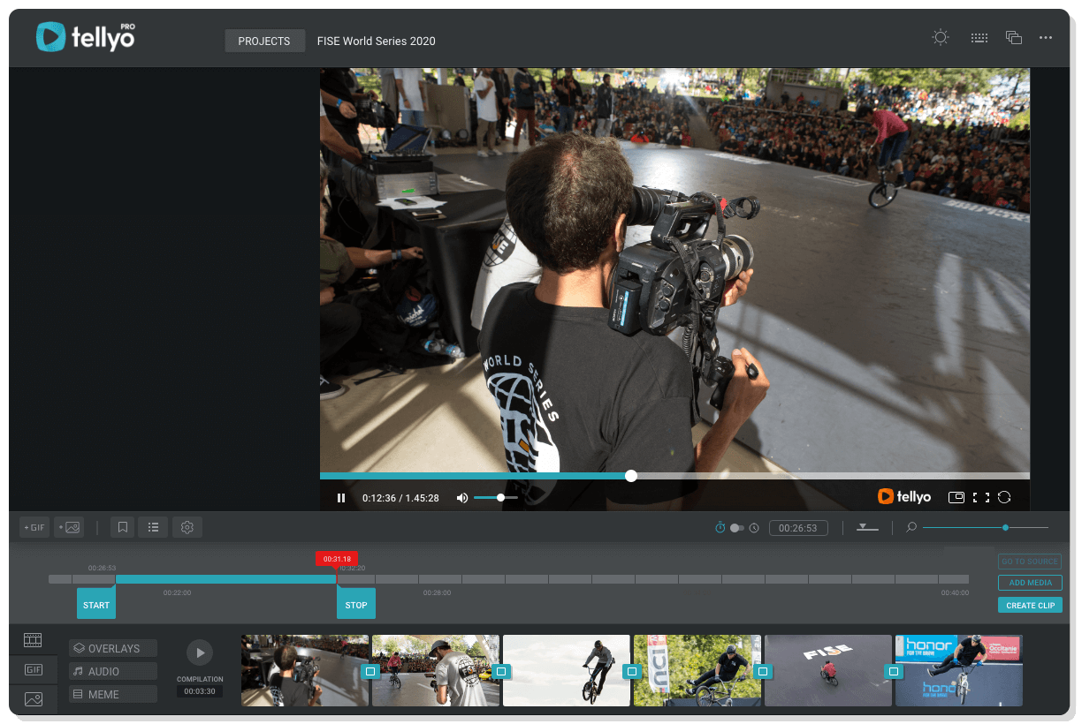Select the FISE World Series 2020 title
The image size is (1082, 724).
click(x=377, y=41)
